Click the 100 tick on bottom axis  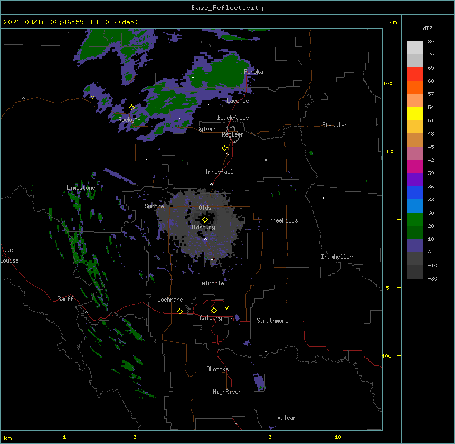[x=339, y=437]
